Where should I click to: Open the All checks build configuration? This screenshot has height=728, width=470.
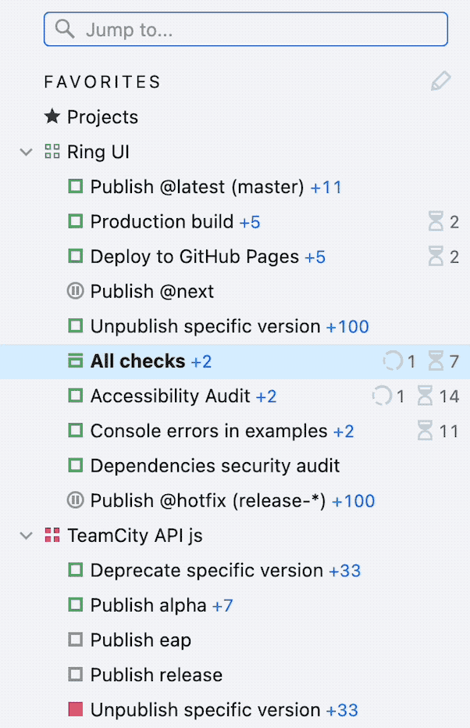137,361
